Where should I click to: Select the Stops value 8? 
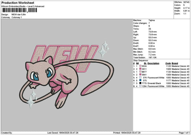[149, 26]
